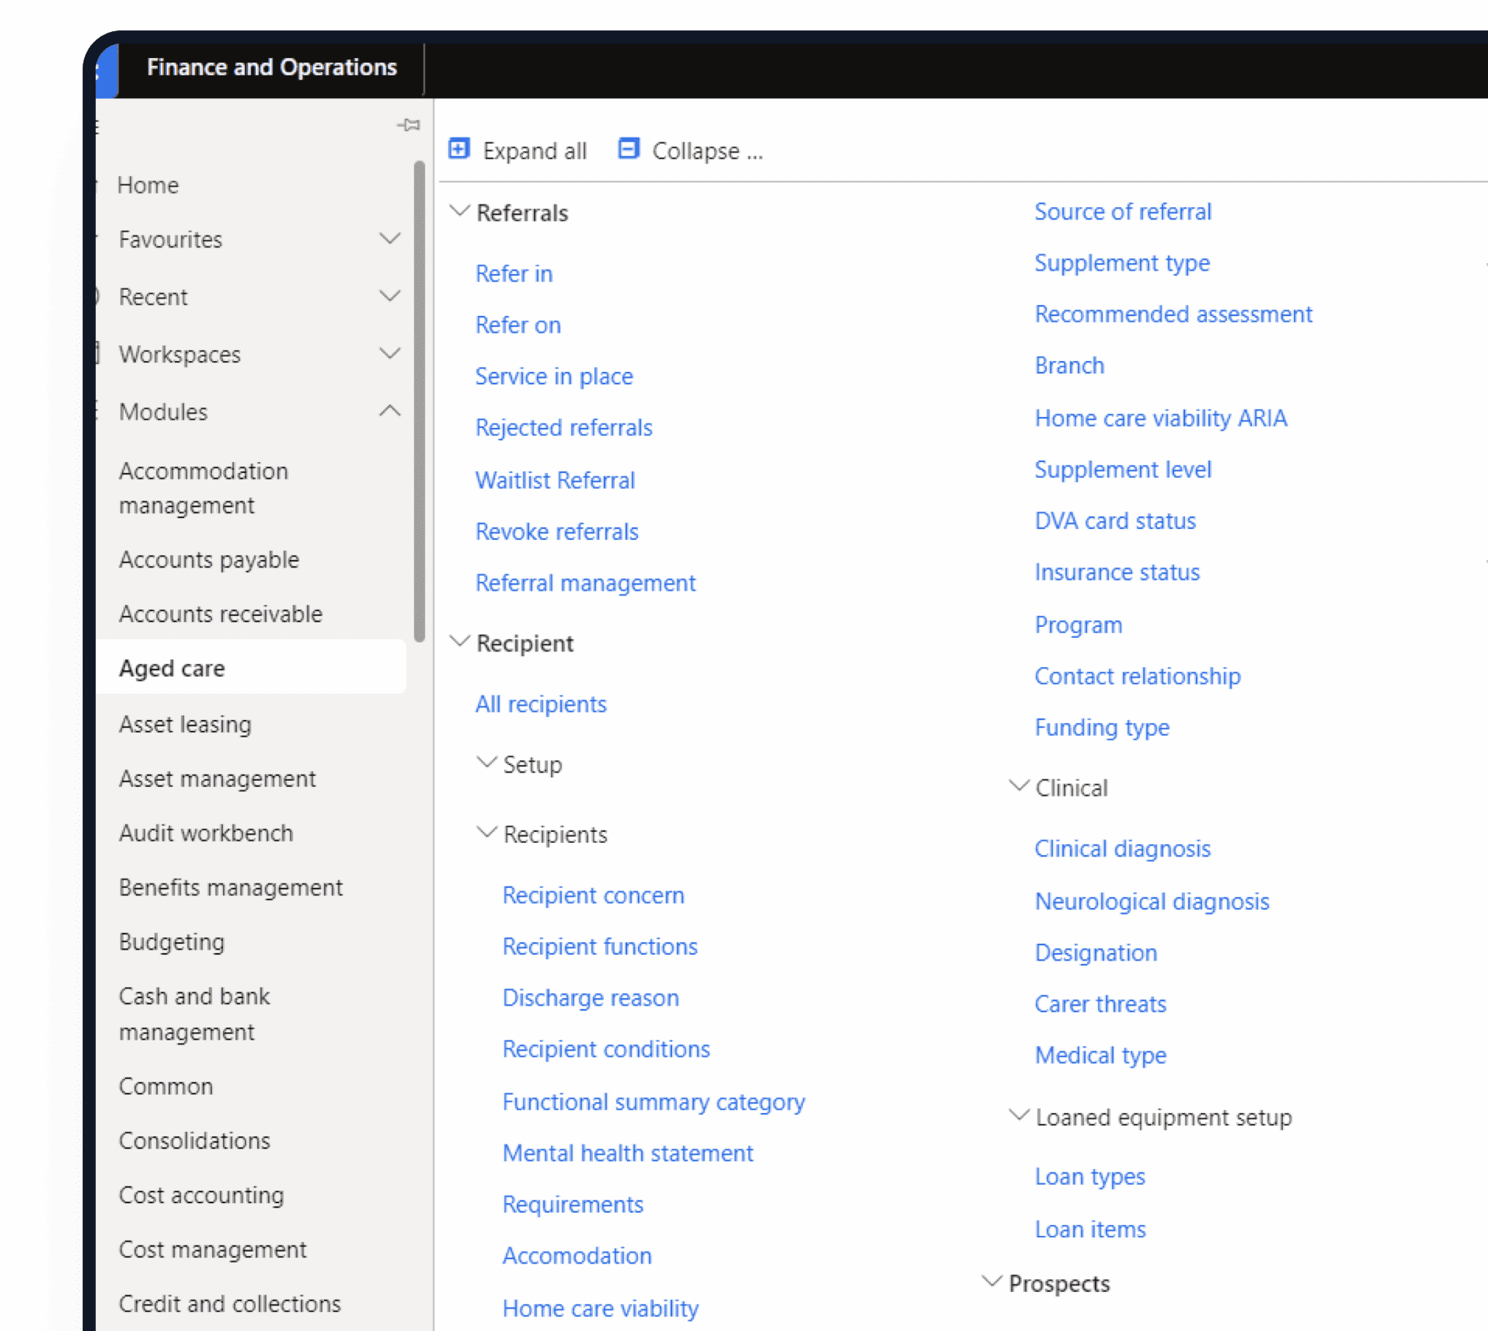Collapse the Recipients subgroup
This screenshot has height=1331, width=1488.
pyautogui.click(x=486, y=833)
